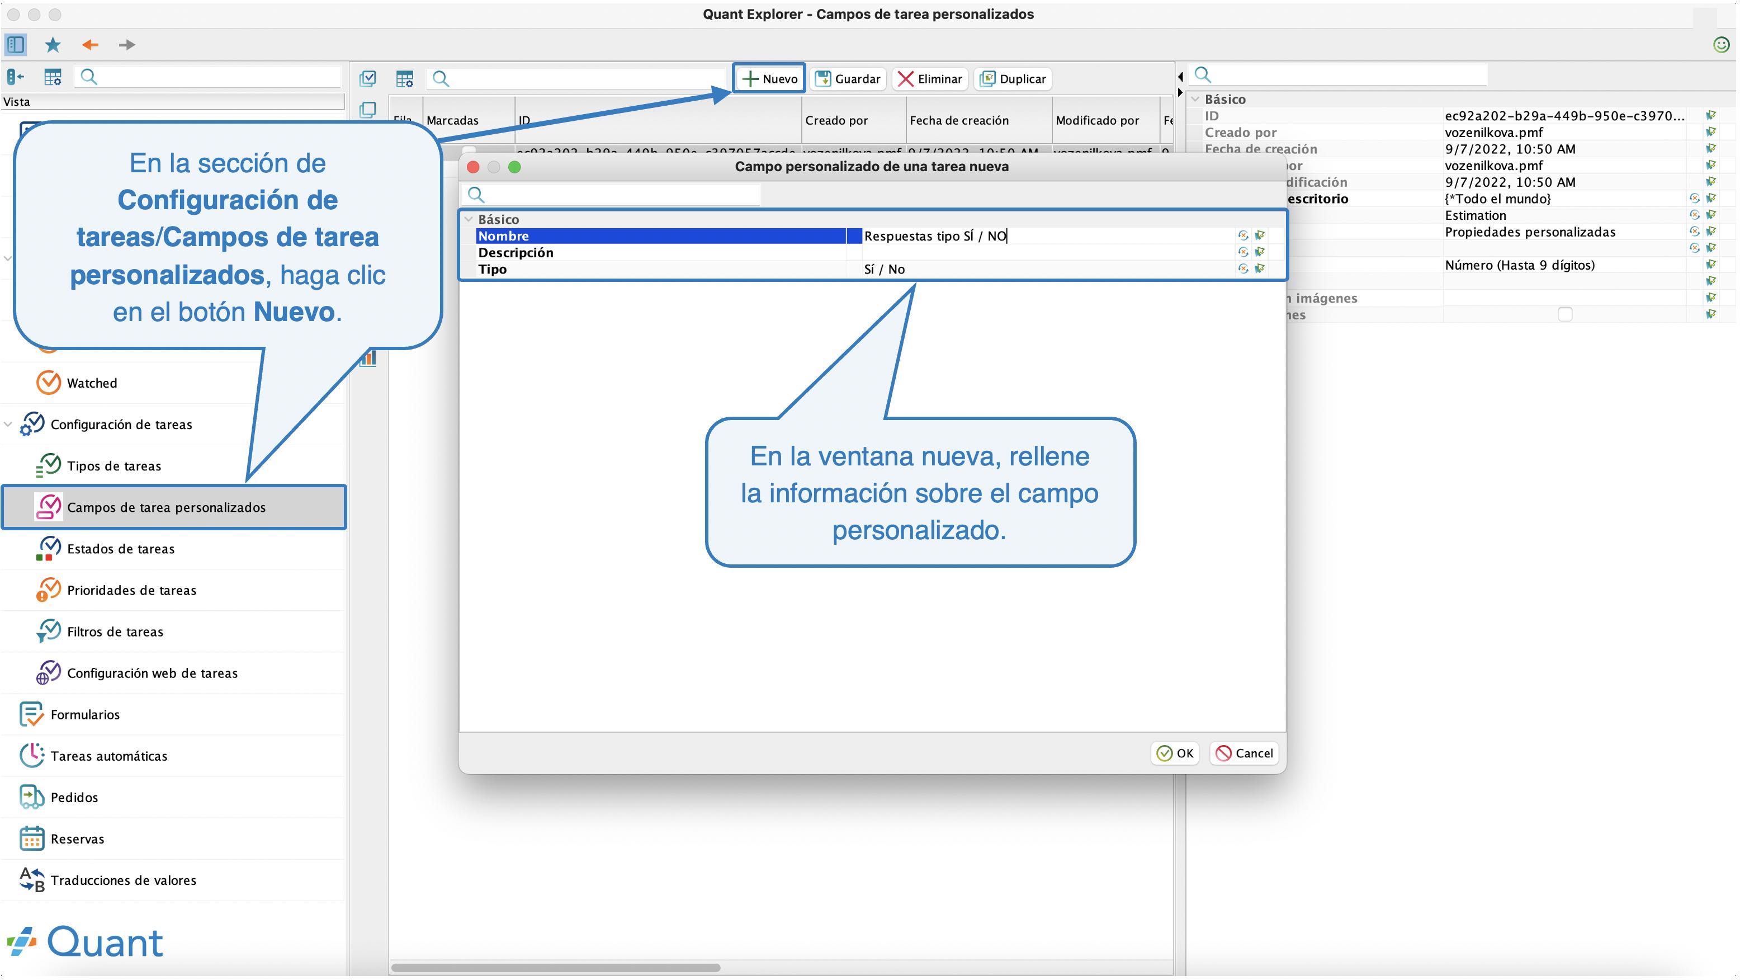Screen dimensions: 1740x980
Task: Sort by the Marcadas column header
Action: pyautogui.click(x=469, y=120)
